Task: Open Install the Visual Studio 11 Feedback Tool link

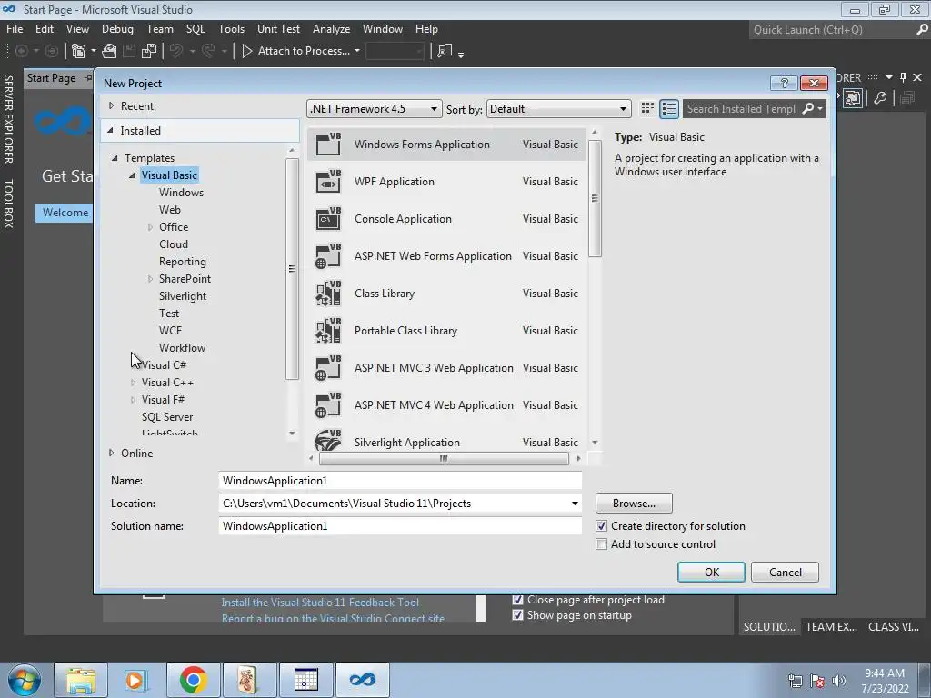Action: [x=320, y=603]
